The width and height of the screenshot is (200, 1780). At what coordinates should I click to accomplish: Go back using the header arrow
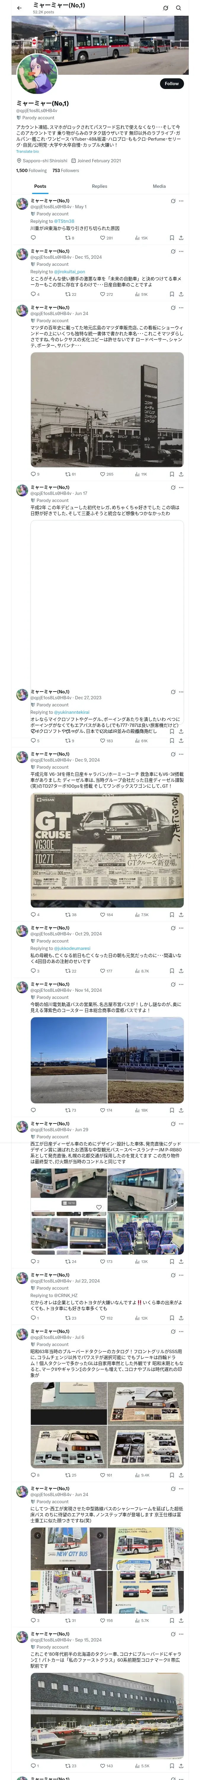point(19,8)
